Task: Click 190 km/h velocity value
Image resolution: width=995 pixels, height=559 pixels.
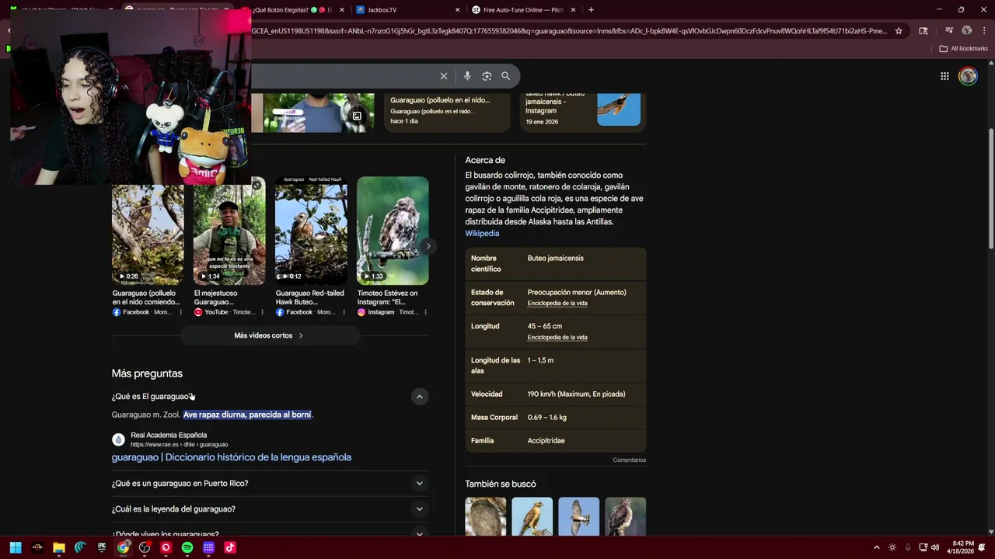Action: tap(576, 394)
